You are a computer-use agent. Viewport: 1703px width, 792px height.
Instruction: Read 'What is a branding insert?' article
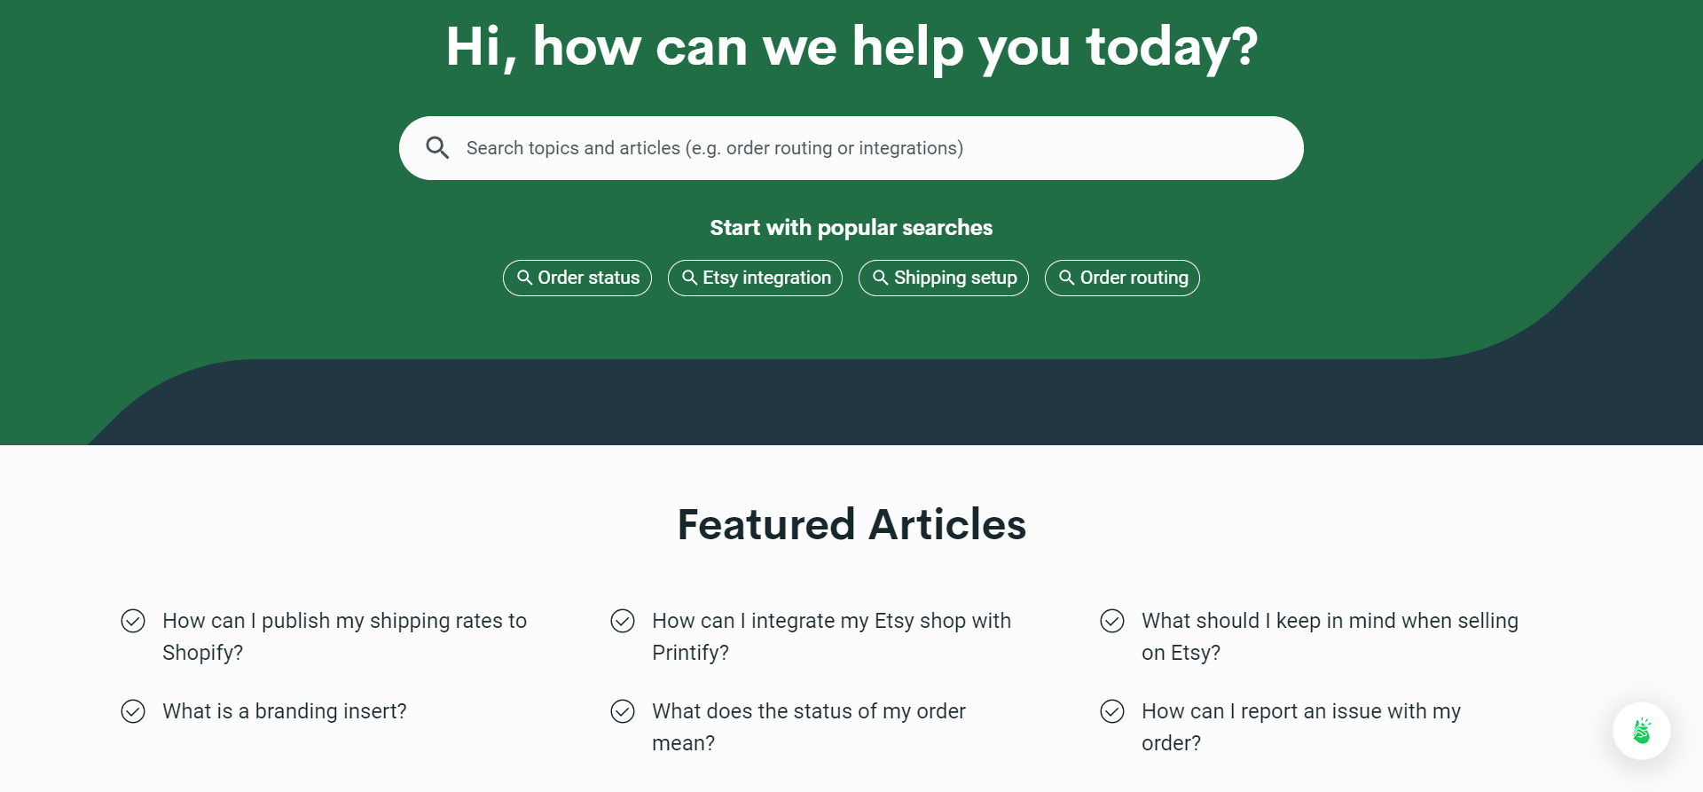coord(285,711)
